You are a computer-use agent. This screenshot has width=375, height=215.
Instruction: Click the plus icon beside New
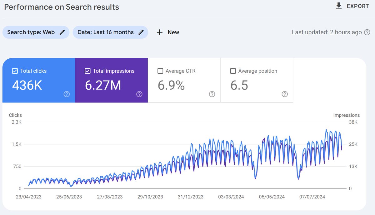pyautogui.click(x=160, y=32)
